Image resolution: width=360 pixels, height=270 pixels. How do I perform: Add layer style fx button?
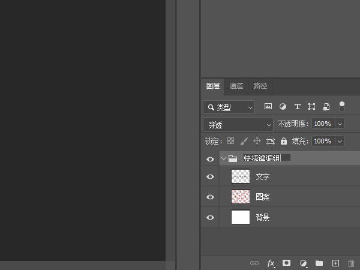[x=271, y=263]
